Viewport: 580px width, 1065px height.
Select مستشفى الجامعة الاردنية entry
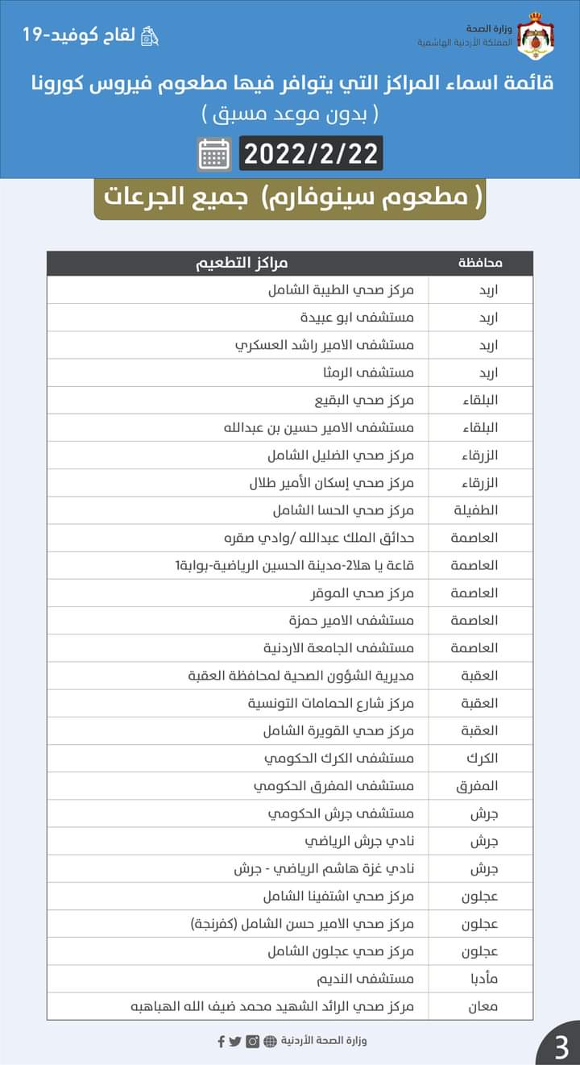click(x=338, y=647)
